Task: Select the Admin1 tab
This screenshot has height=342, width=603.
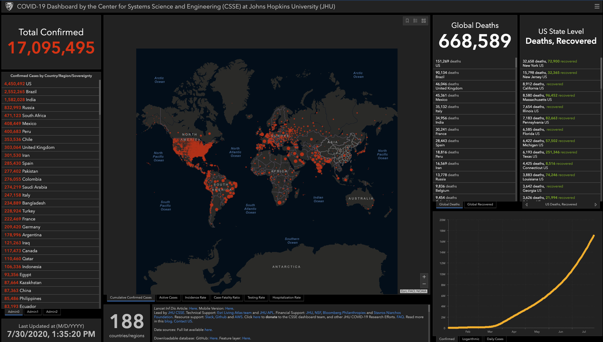Action: coord(33,312)
